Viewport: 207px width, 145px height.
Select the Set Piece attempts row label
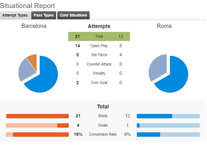[99, 55]
